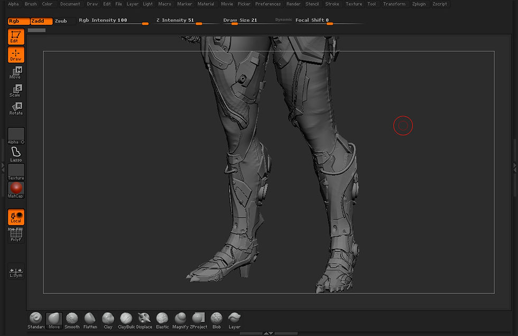Select the Displace brush
Image resolution: width=518 pixels, height=336 pixels.
point(144,319)
